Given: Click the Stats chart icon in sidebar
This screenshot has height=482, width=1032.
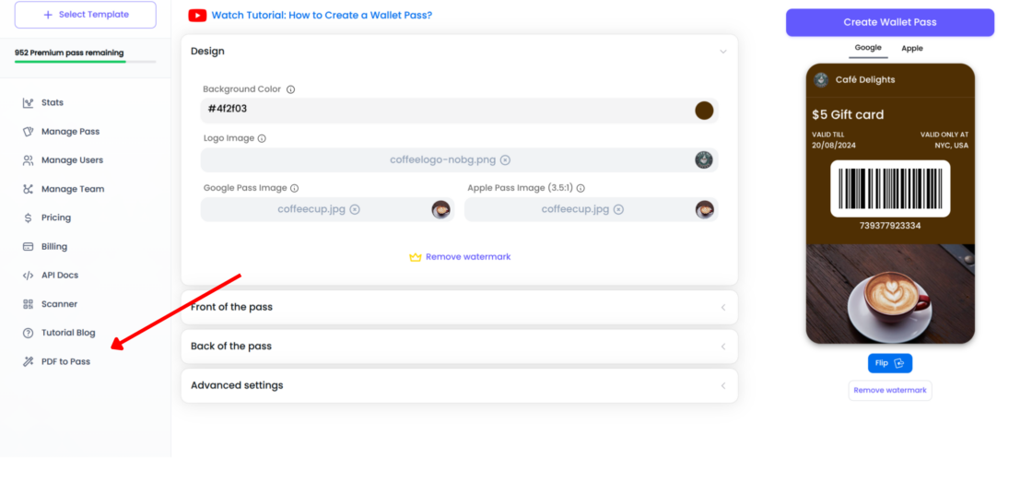Looking at the screenshot, I should pyautogui.click(x=29, y=102).
